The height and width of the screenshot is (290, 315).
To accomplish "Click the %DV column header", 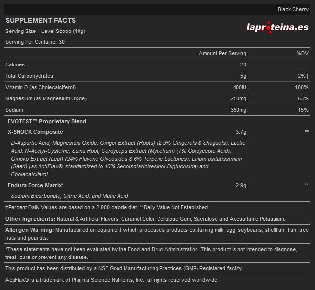I will [302, 53].
